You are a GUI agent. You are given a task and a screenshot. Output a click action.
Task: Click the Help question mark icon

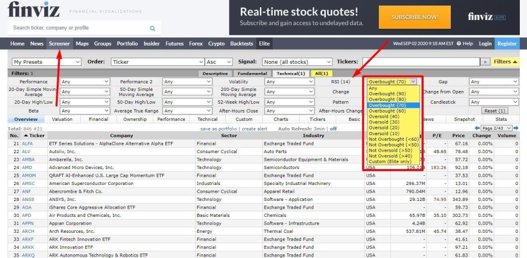459,44
